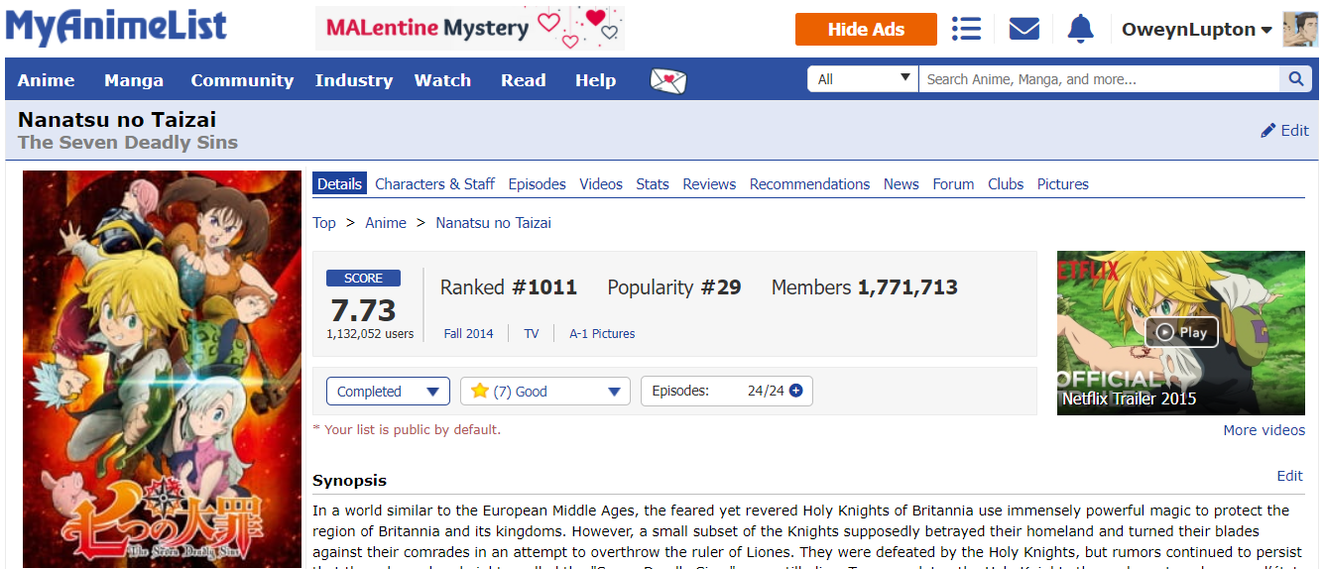The height and width of the screenshot is (569, 1324).
Task: Open the Manga navigation menu
Action: pos(134,80)
